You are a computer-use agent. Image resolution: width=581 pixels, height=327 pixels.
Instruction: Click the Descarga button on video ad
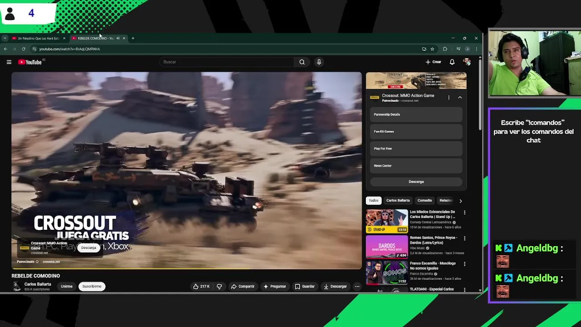click(x=89, y=248)
